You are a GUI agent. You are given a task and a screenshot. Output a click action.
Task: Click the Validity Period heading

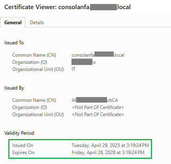click(x=19, y=133)
